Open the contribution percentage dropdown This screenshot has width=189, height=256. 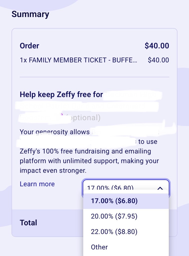point(126,187)
